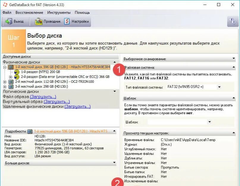Expand the Выборочное сканирование panel

click(x=233, y=58)
